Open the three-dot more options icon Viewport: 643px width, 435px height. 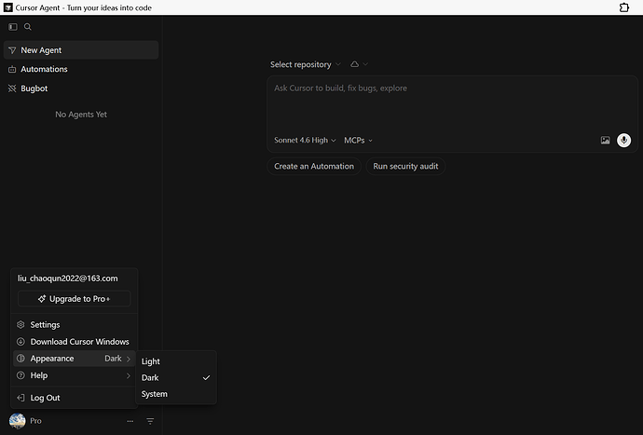[130, 421]
